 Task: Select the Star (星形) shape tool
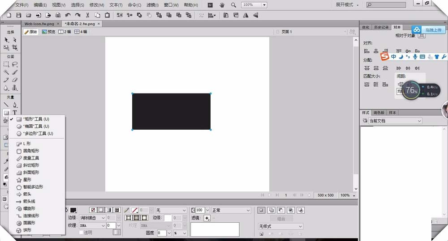click(27, 180)
